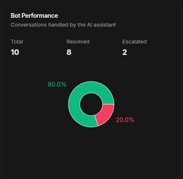Viewport: 183px width, 179px height.
Task: Click the Resolved stat label
Action: (78, 42)
